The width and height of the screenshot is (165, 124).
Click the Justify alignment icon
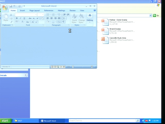[59, 18]
